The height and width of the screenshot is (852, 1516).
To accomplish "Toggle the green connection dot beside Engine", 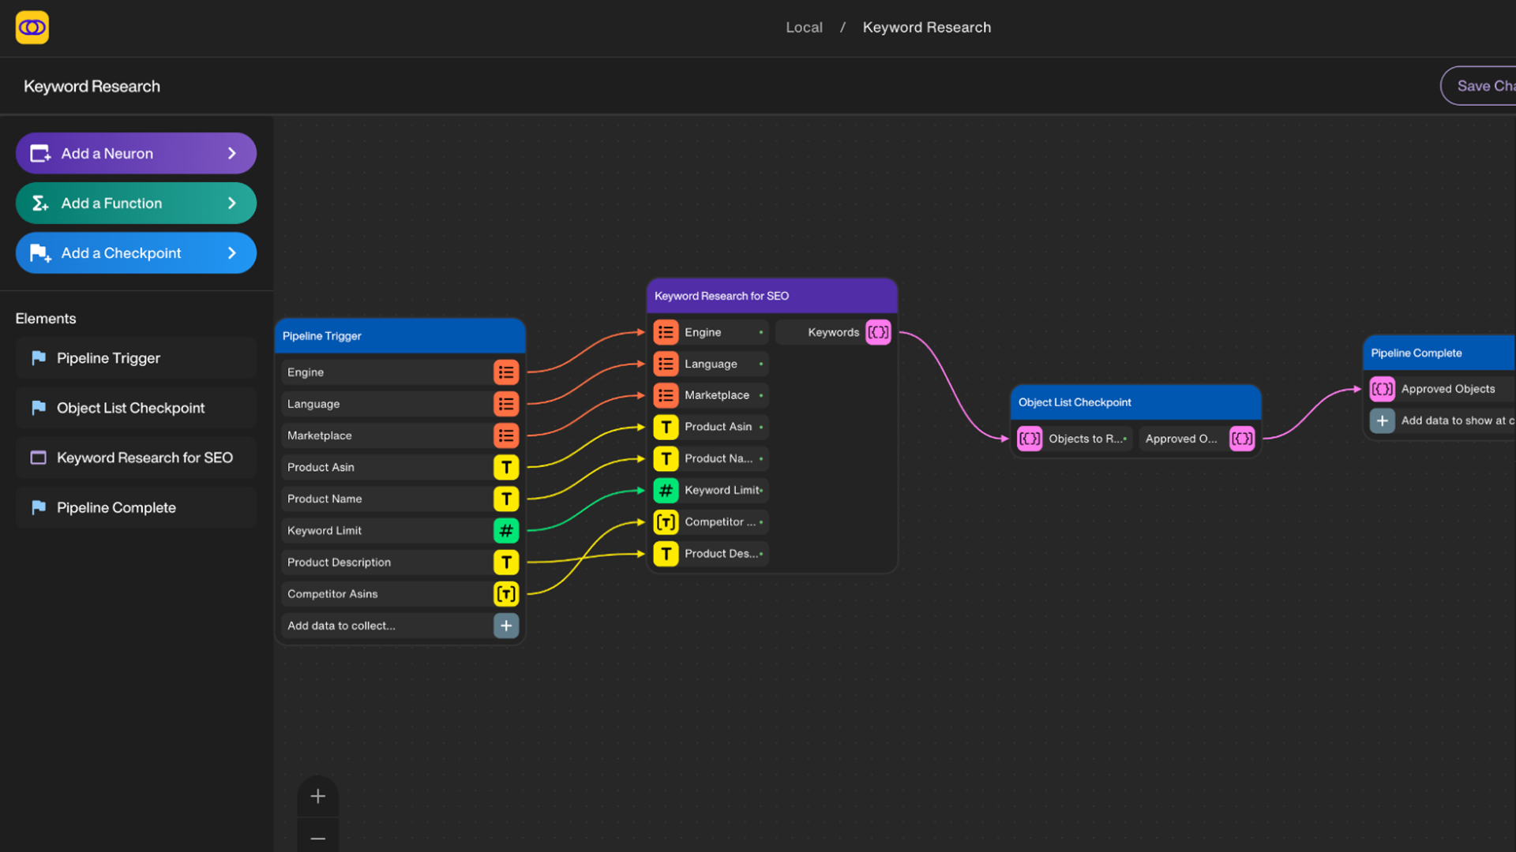I will pos(760,332).
